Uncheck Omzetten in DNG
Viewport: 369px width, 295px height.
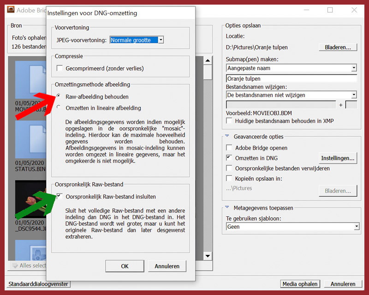229,158
